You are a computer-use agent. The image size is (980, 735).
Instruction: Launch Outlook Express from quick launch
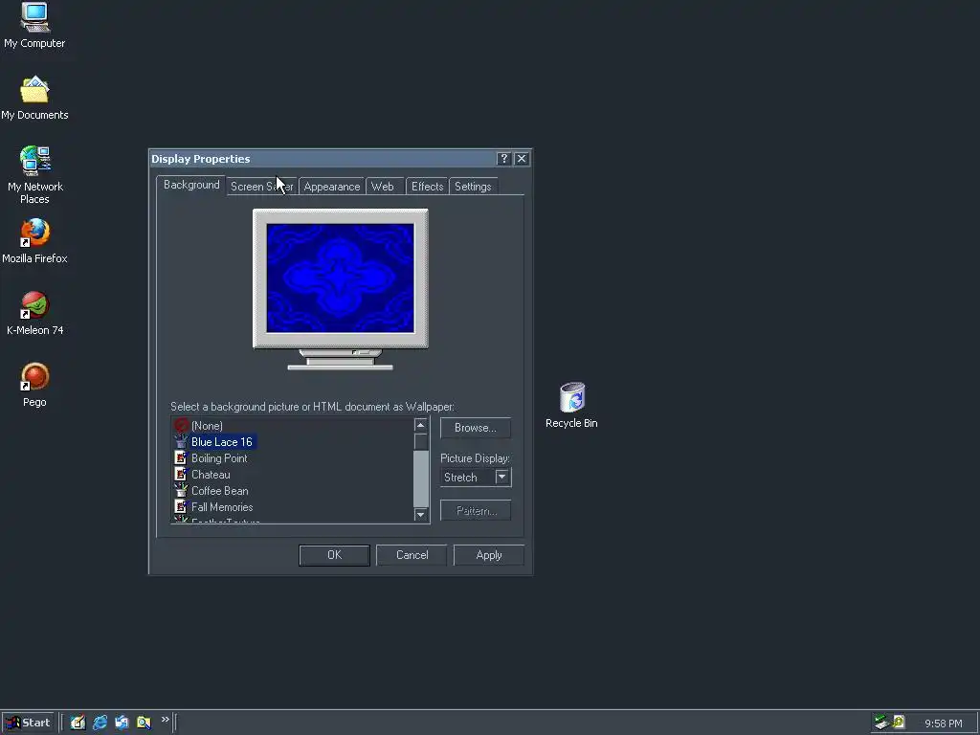click(x=122, y=723)
